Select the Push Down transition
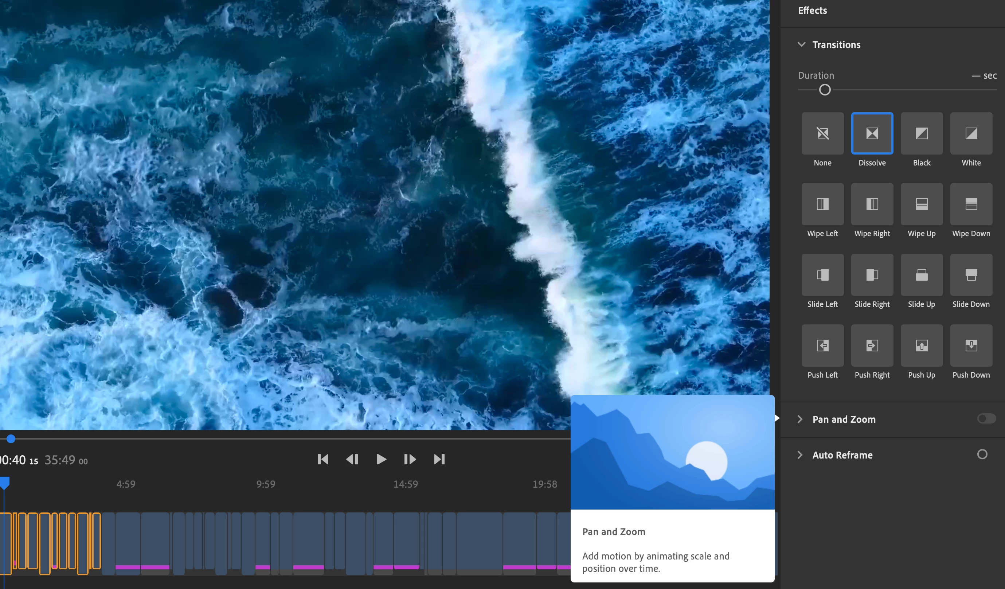This screenshot has height=589, width=1005. point(971,345)
